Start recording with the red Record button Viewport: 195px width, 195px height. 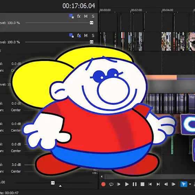point(103,184)
